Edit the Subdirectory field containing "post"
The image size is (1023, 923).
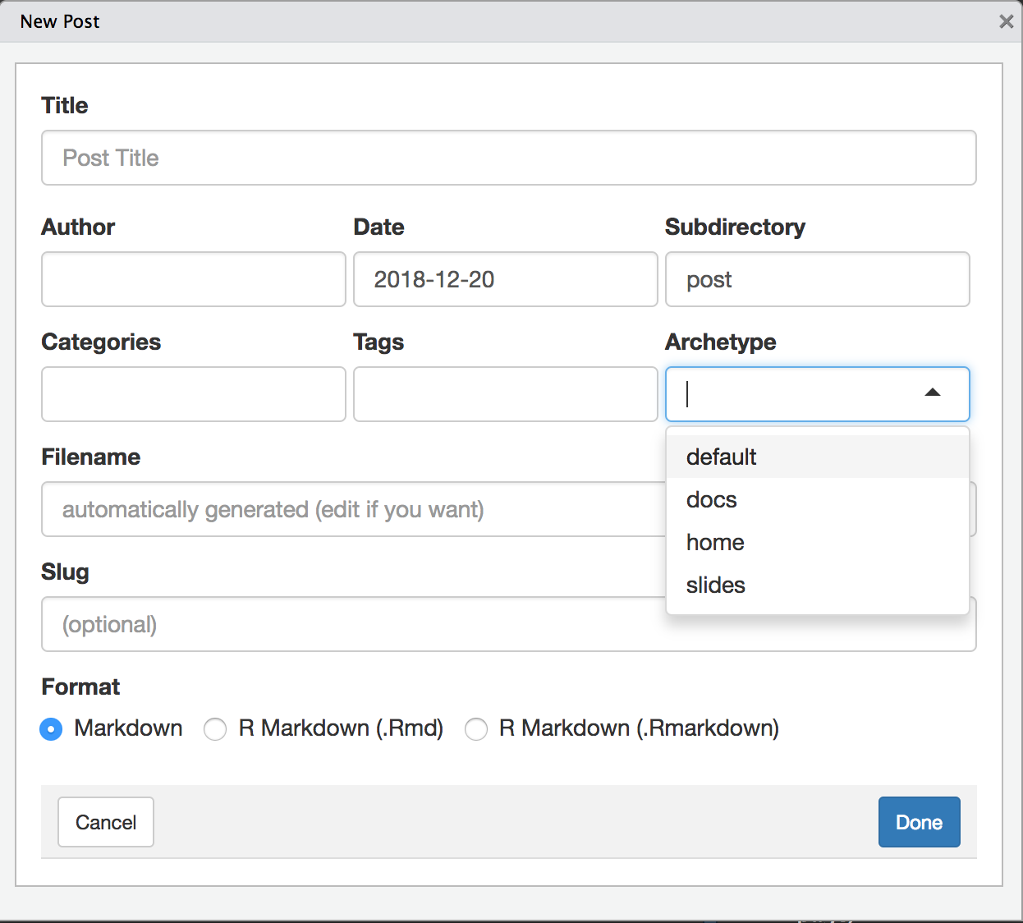point(817,279)
